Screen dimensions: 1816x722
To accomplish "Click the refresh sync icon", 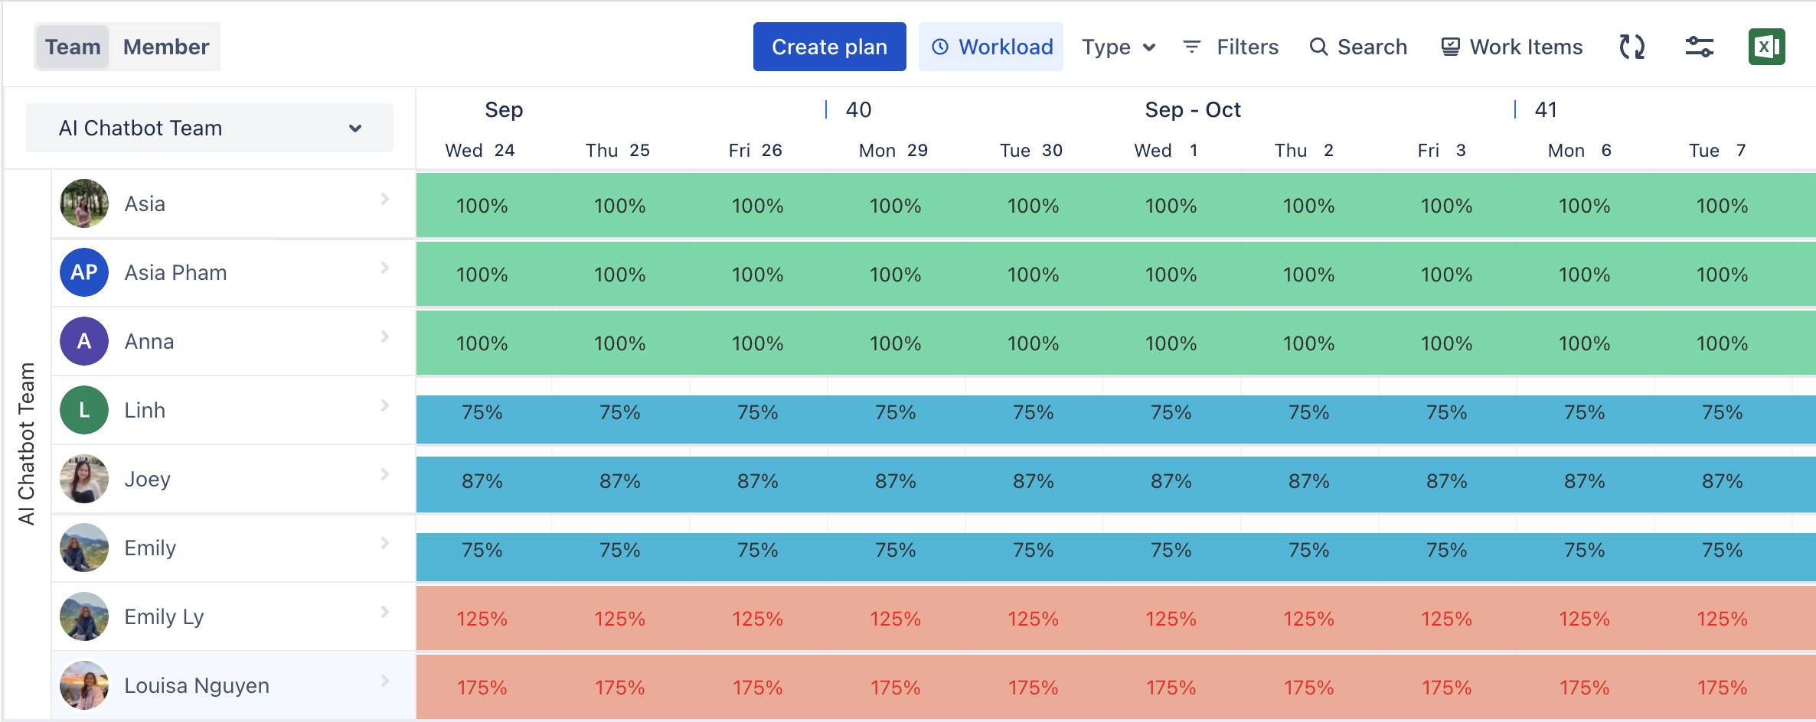I will (1631, 47).
